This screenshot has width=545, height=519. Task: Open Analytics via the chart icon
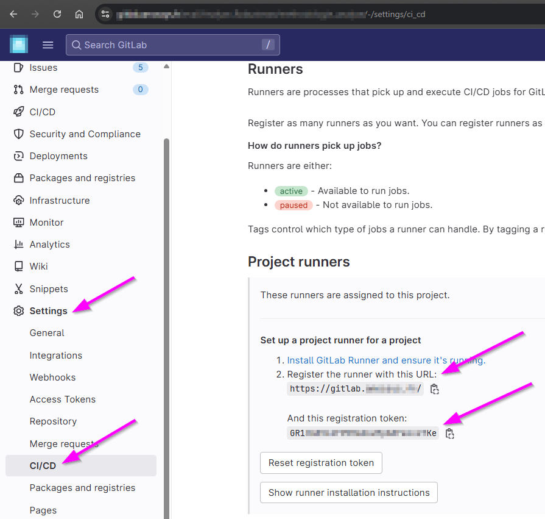(17, 244)
